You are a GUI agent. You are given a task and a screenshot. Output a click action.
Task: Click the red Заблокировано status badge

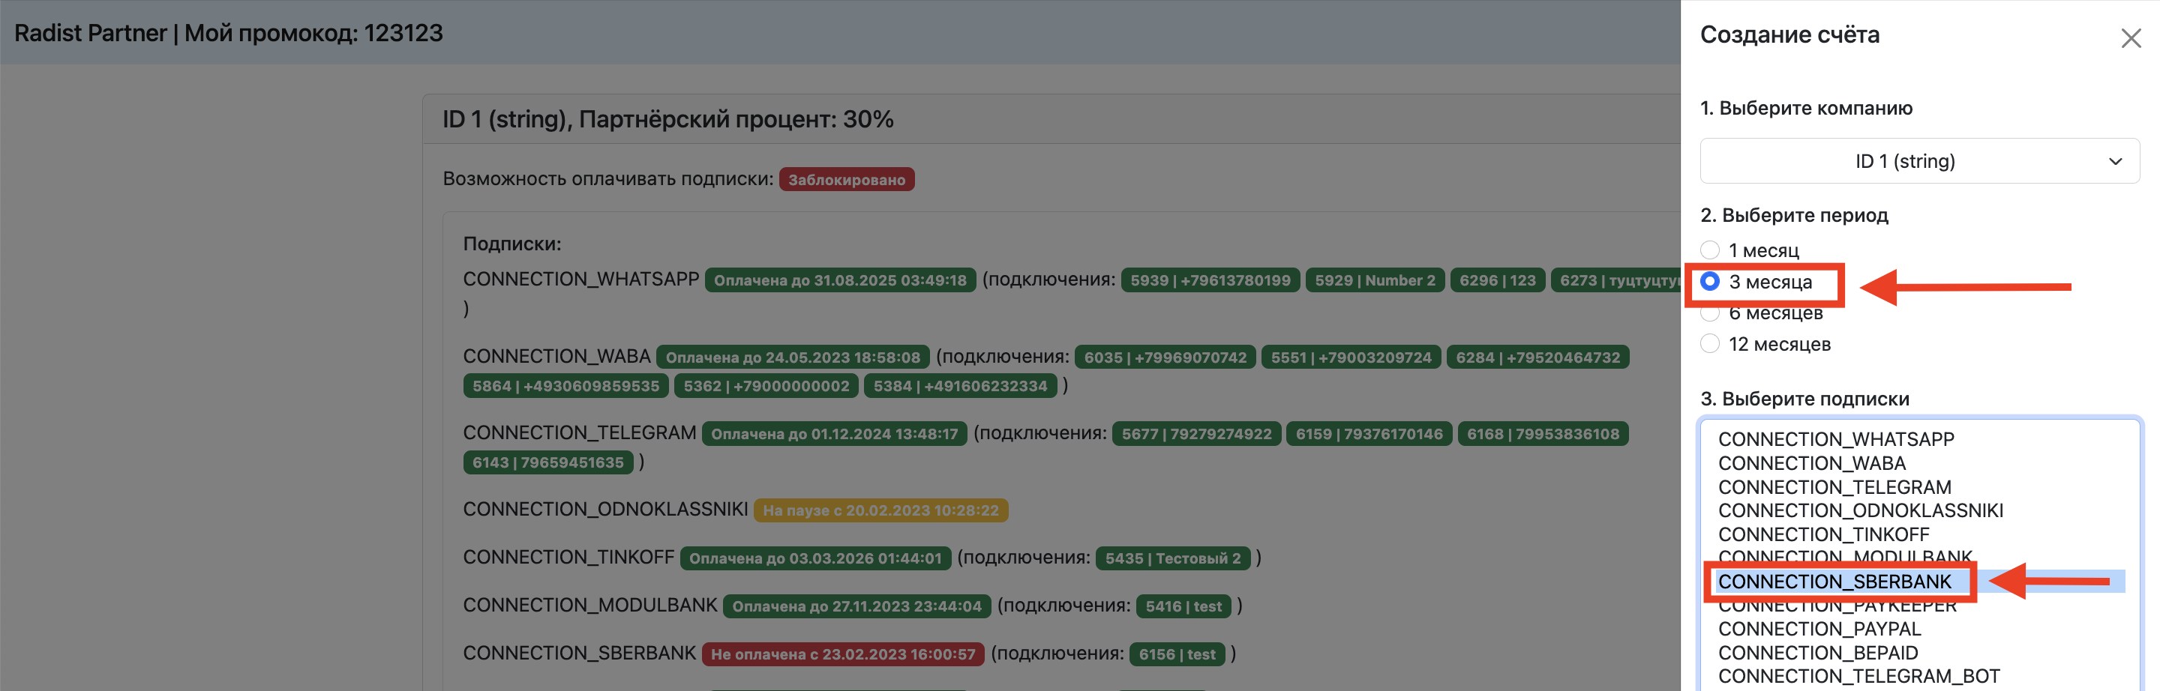pyautogui.click(x=845, y=180)
